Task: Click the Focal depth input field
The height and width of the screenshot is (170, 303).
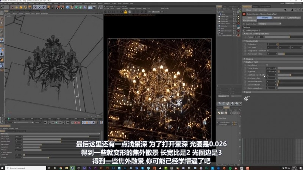Action: [x=271, y=68]
